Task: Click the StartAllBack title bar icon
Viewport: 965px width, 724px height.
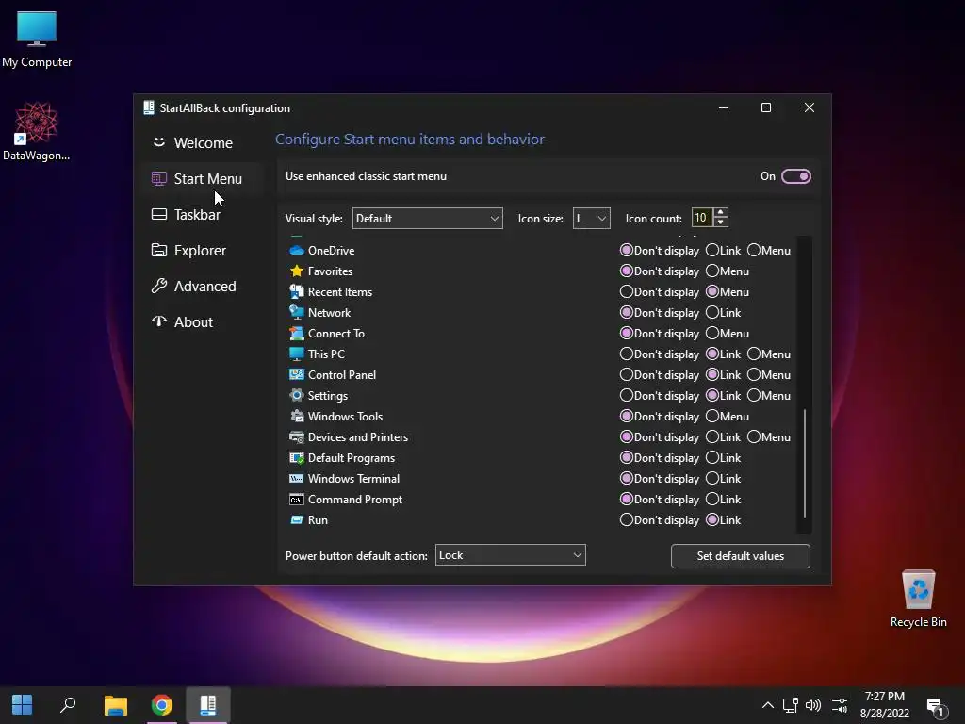Action: point(148,107)
